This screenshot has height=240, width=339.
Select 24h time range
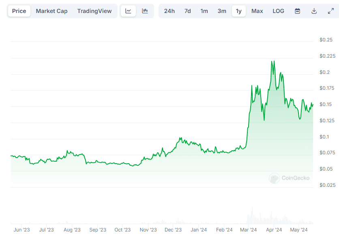(169, 11)
